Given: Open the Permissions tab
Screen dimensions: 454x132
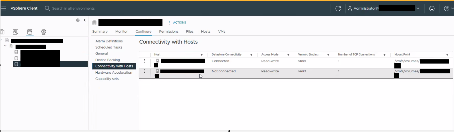Looking at the screenshot, I should (169, 31).
